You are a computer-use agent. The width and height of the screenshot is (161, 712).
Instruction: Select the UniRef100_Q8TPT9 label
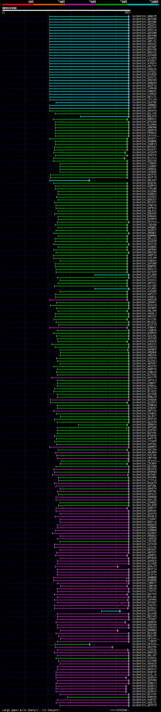[x=144, y=705]
